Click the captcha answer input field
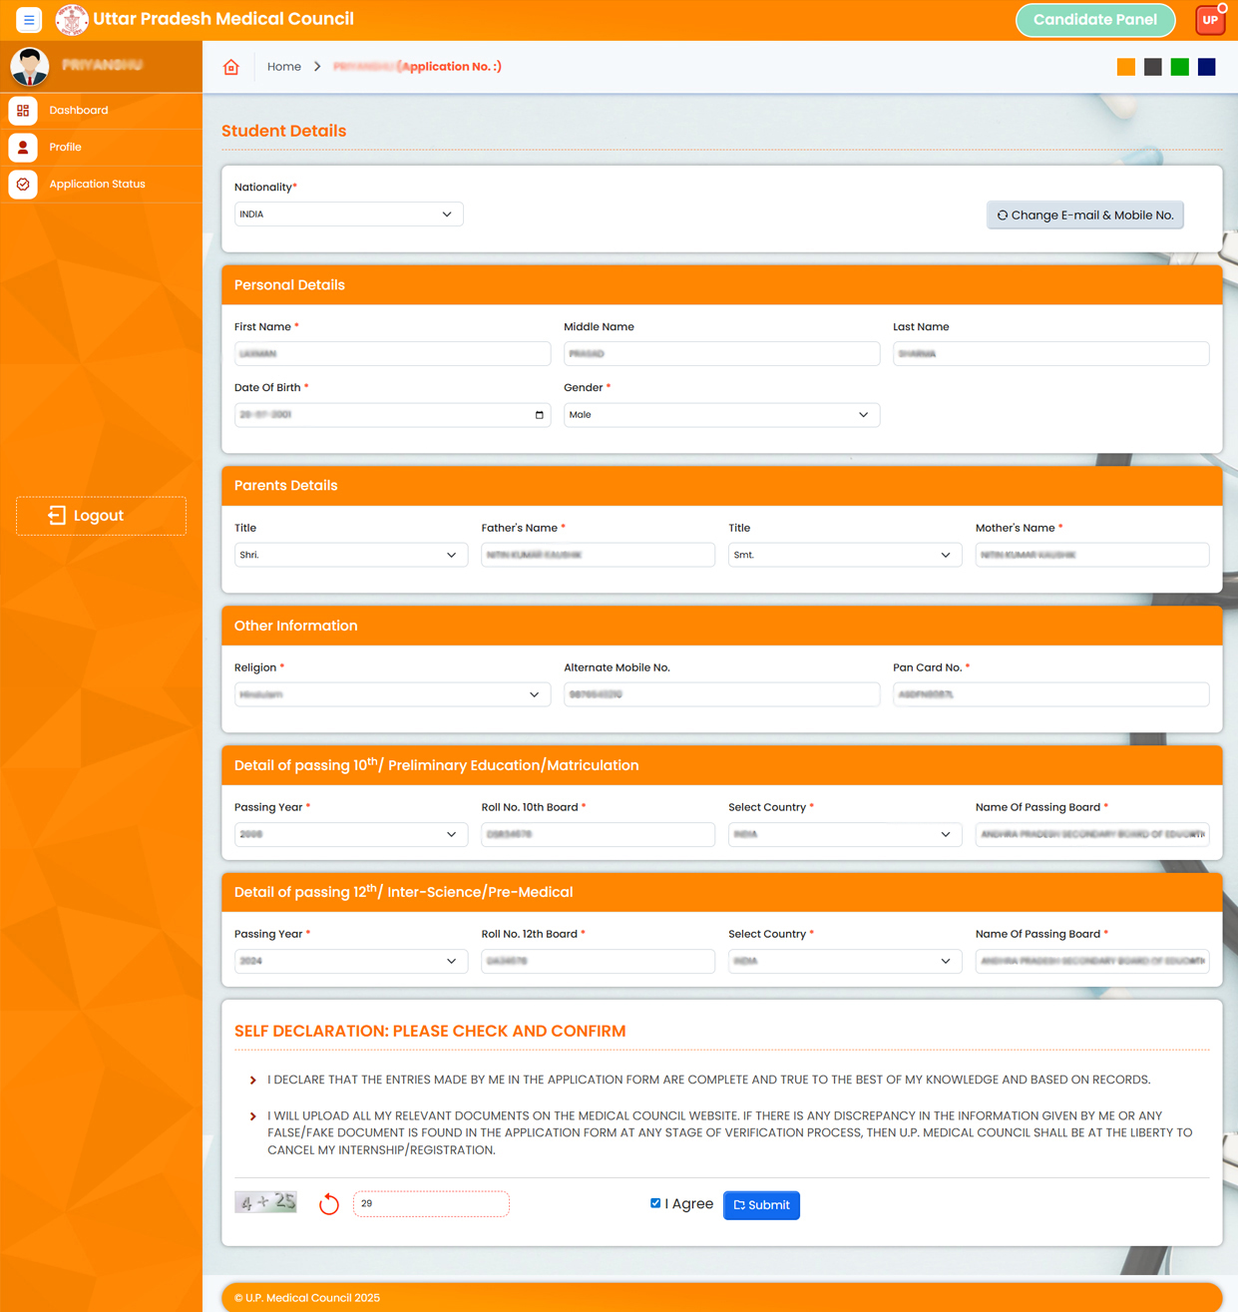This screenshot has height=1312, width=1238. click(431, 1204)
